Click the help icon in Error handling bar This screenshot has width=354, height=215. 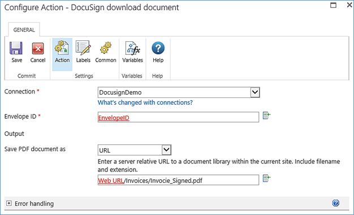pyautogui.click(x=335, y=203)
